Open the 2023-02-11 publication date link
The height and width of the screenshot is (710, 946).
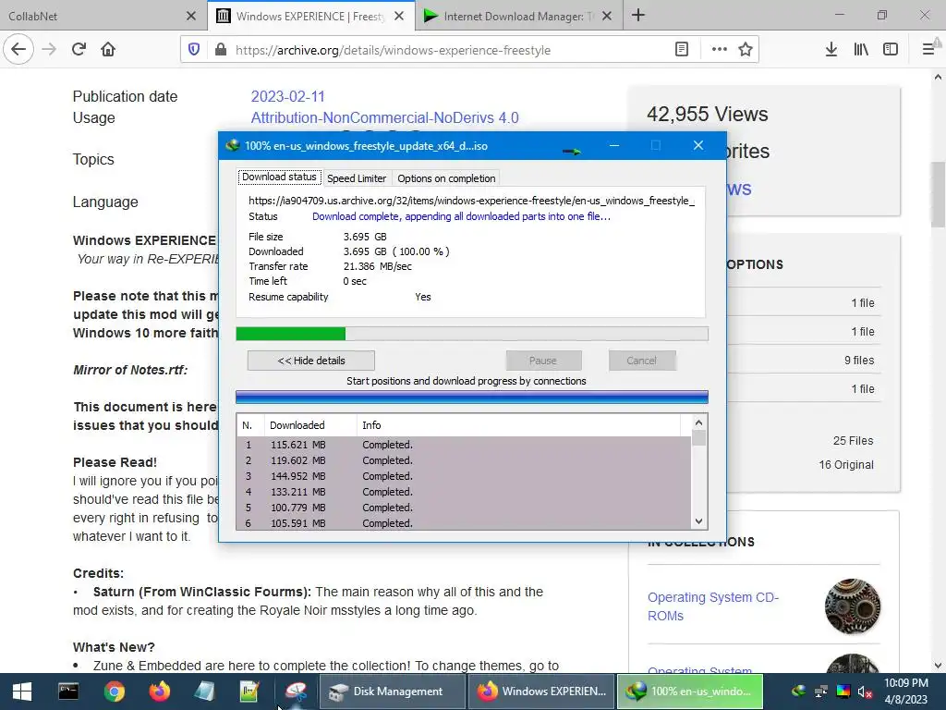point(288,96)
